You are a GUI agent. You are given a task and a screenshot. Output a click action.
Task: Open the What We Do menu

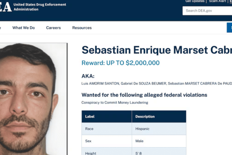pyautogui.click(x=24, y=28)
